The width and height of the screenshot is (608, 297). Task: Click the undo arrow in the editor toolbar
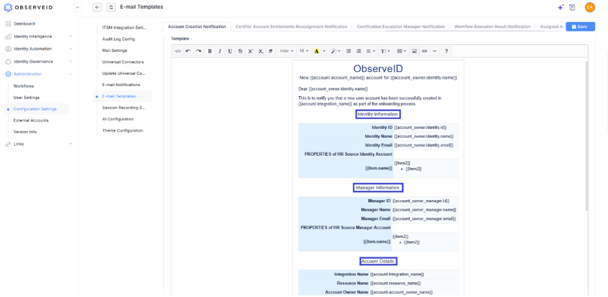tap(188, 51)
